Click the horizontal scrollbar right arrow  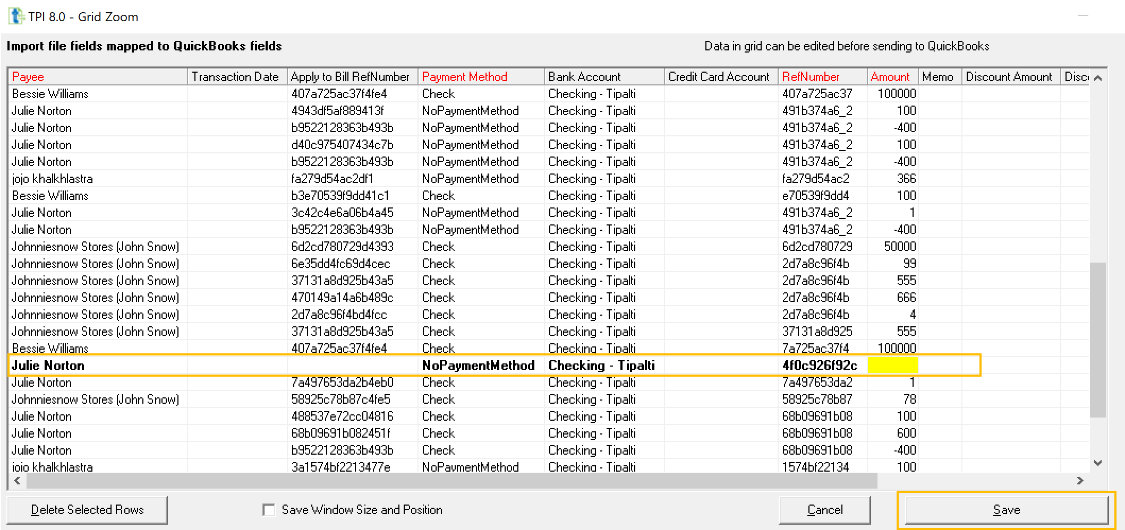tap(1079, 480)
